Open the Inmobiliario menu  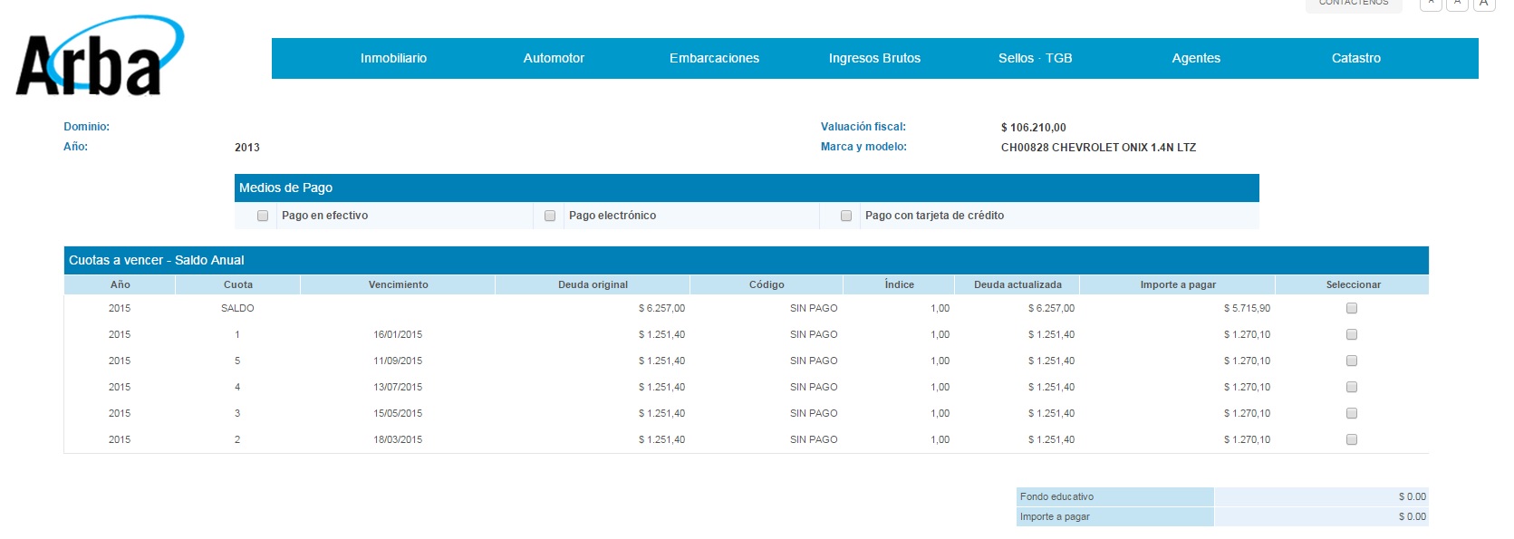(x=393, y=58)
